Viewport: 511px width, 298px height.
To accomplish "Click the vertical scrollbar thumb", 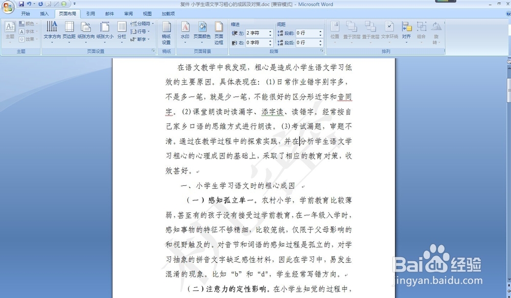I will 509,90.
